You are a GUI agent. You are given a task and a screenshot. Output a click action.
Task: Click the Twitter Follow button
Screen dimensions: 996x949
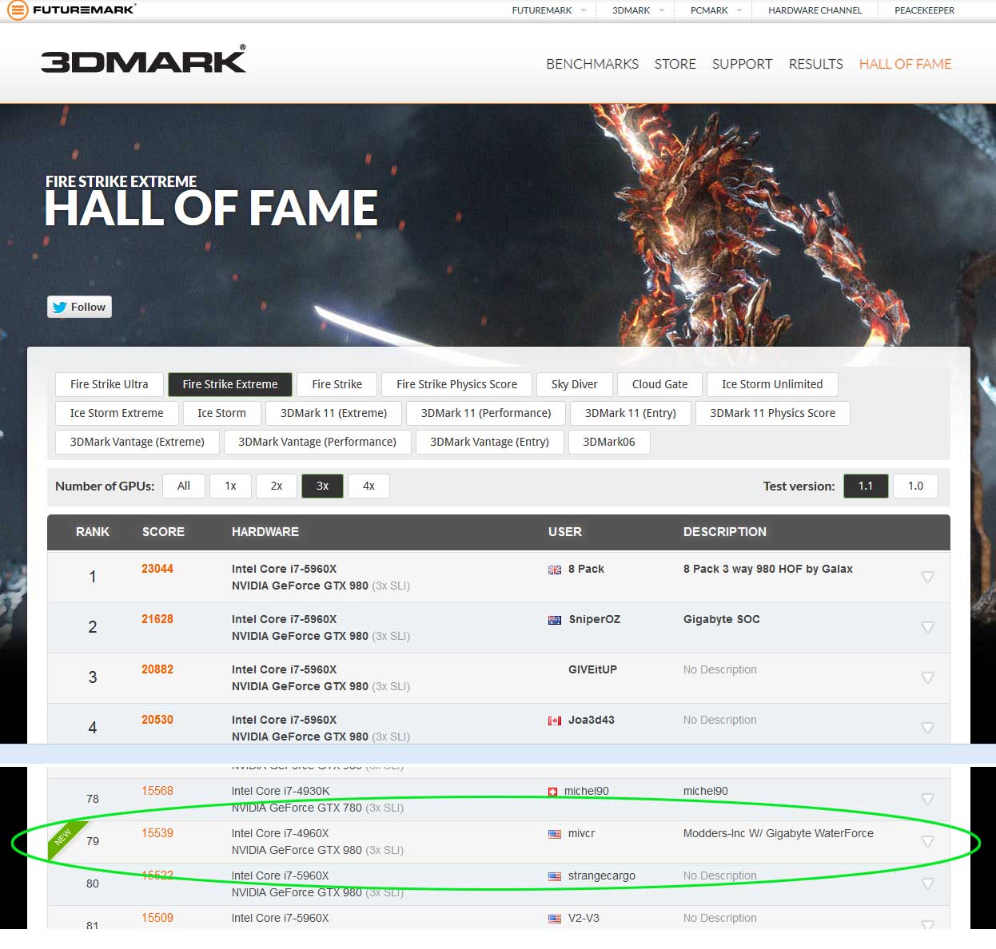(x=79, y=307)
